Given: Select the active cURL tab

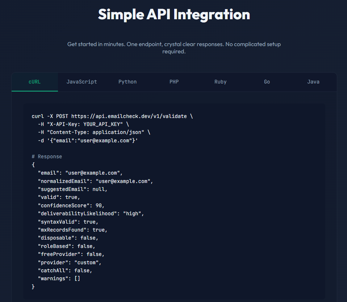Looking at the screenshot, I should pyautogui.click(x=34, y=82).
